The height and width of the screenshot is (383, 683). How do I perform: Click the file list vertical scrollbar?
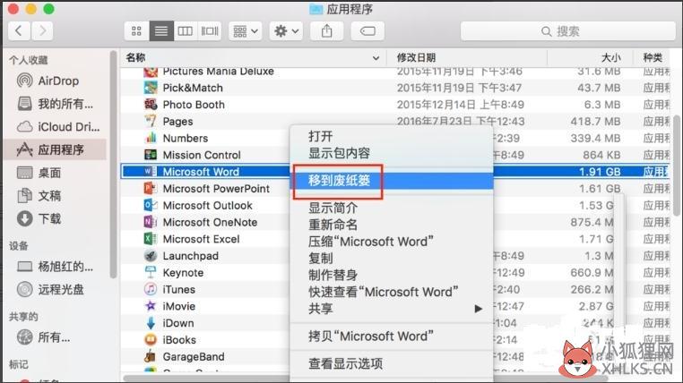pos(677,166)
